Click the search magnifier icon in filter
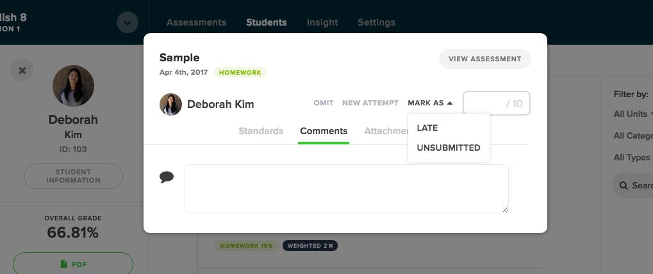 tap(624, 185)
